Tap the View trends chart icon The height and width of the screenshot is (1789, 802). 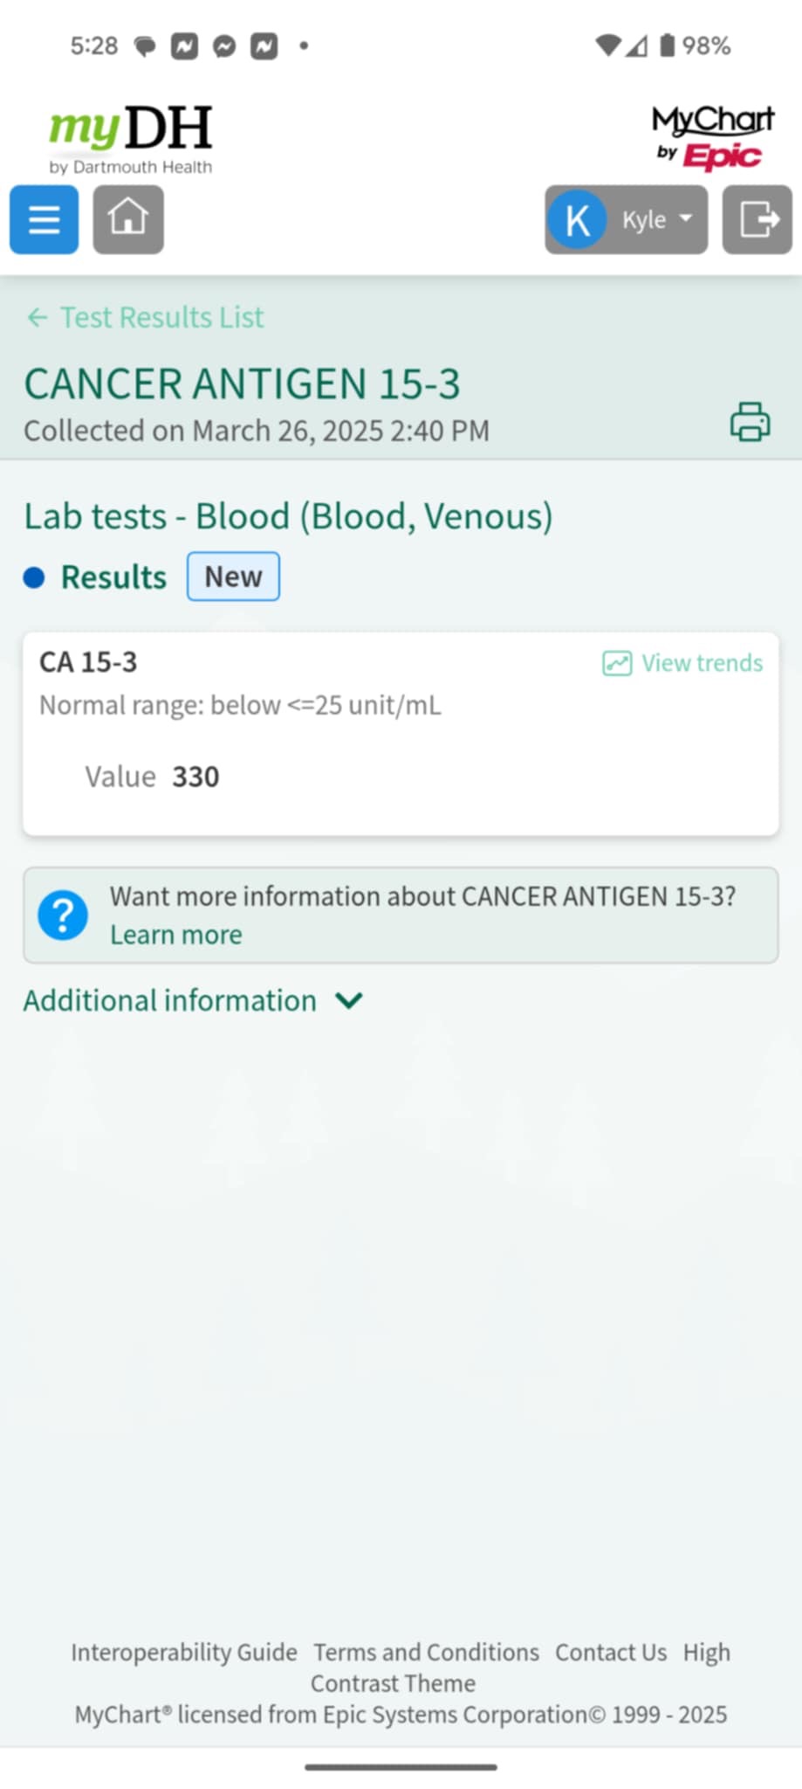(617, 663)
